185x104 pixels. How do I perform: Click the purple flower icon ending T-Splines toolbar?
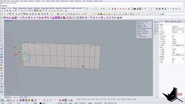tap(121, 18)
